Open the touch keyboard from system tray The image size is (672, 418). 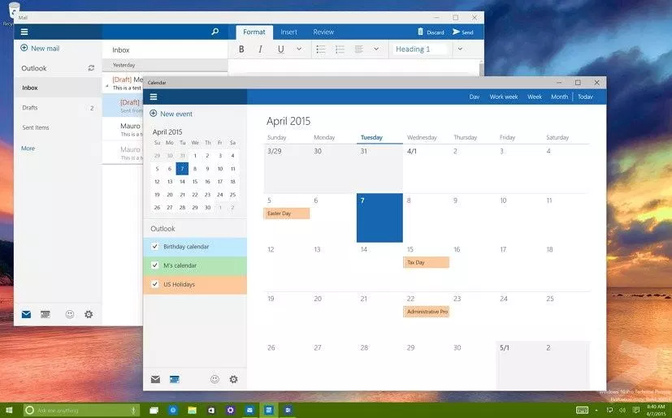582,411
